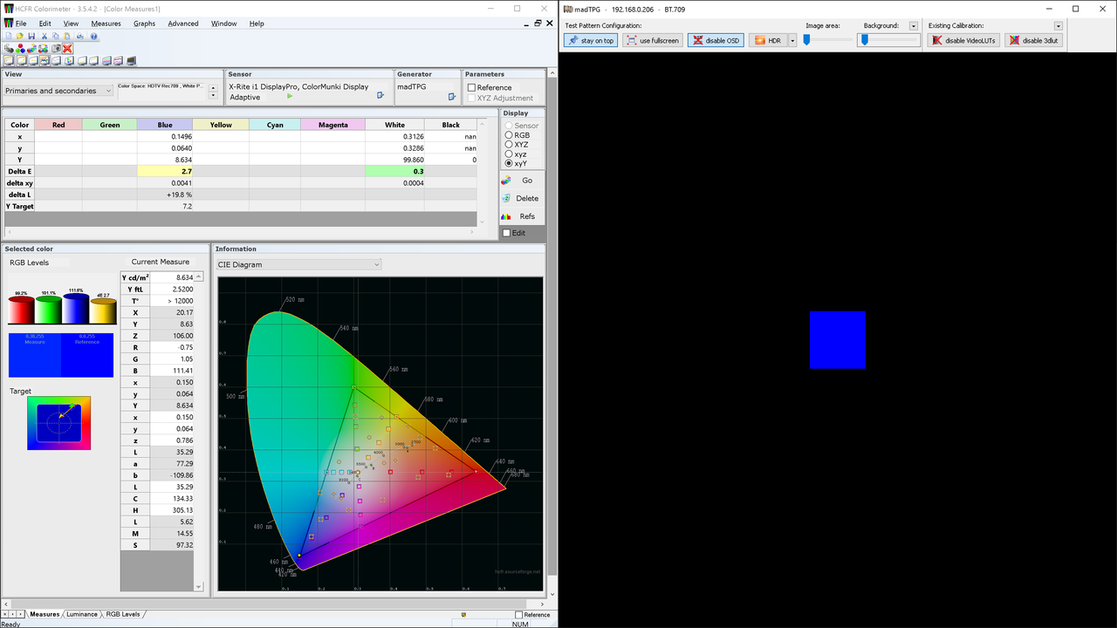Click Delete measurement button
The height and width of the screenshot is (628, 1117).
521,198
